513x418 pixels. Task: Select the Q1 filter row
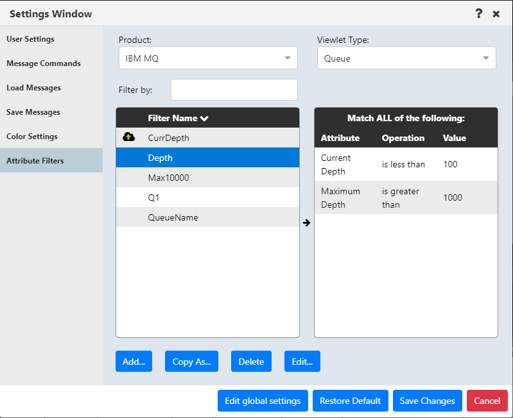(x=208, y=197)
